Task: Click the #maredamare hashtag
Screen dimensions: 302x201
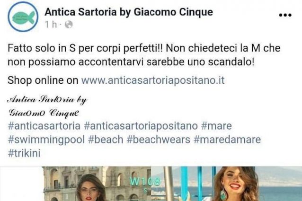Action: pos(227,140)
